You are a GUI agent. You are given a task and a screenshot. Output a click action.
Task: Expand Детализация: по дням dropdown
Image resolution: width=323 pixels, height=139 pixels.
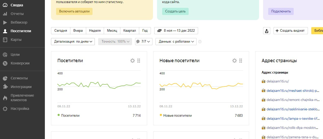pos(73,42)
